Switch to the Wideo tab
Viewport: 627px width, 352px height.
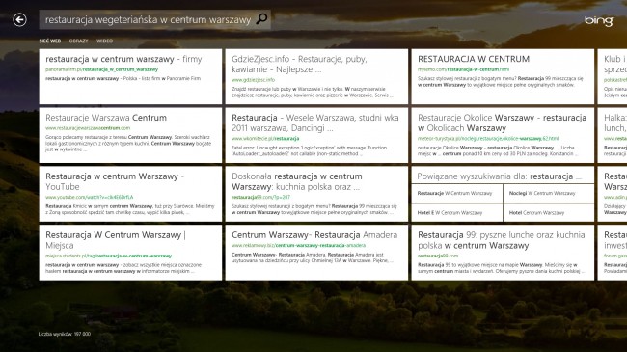[104, 41]
